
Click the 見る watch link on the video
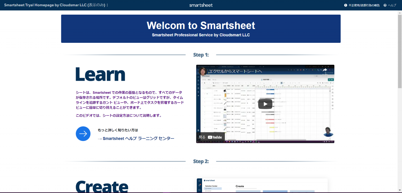(202, 137)
